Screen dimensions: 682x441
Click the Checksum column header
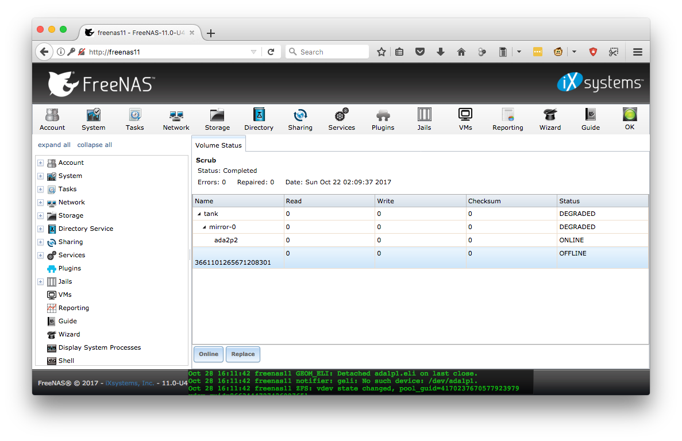click(x=511, y=201)
